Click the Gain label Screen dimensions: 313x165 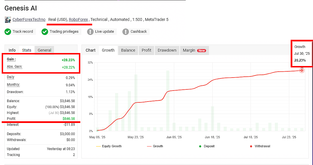[11, 59]
